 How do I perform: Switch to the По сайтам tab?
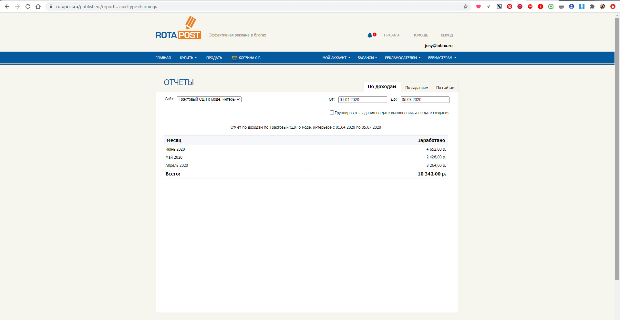point(445,87)
